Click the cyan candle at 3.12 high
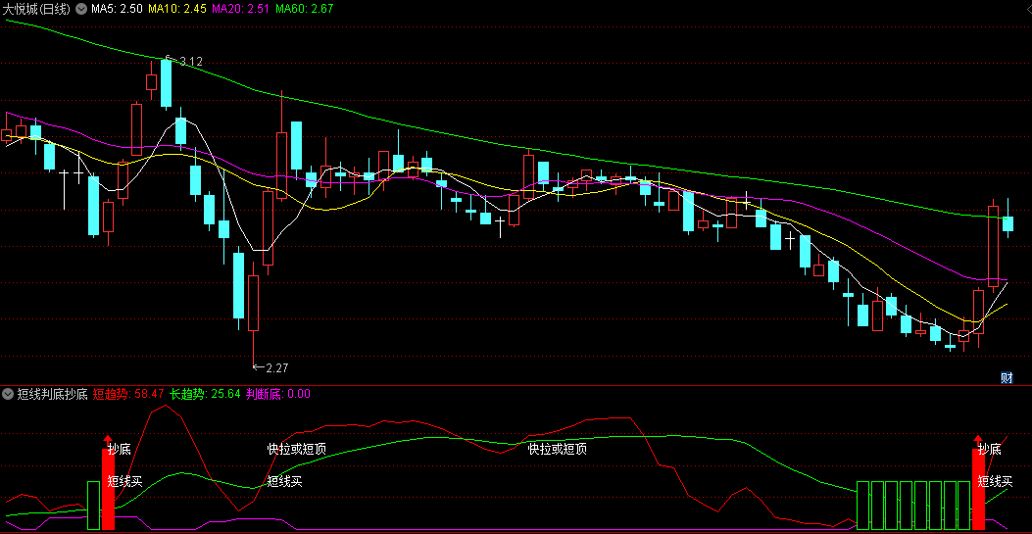Screen dimensions: 1032x534 166,83
